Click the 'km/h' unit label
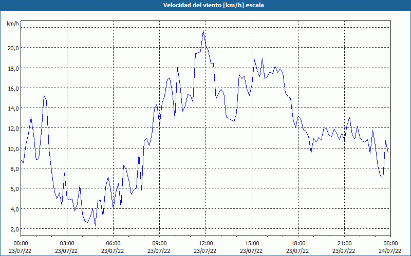 12,24
